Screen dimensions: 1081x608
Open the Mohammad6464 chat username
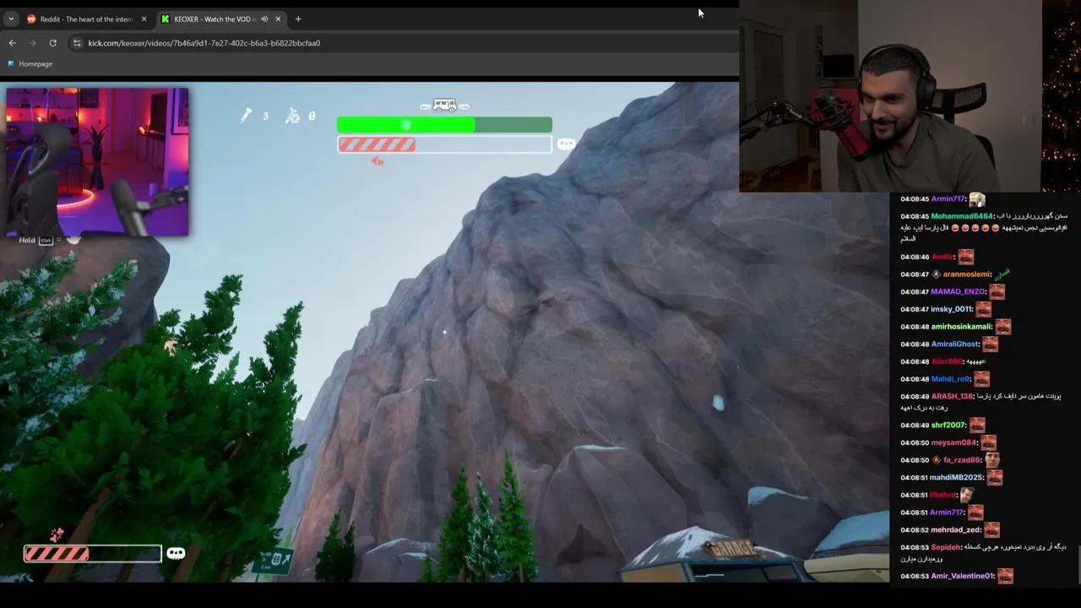click(961, 216)
